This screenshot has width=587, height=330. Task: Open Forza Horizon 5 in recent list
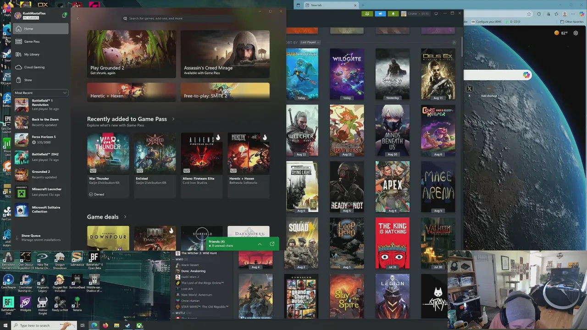pos(41,139)
